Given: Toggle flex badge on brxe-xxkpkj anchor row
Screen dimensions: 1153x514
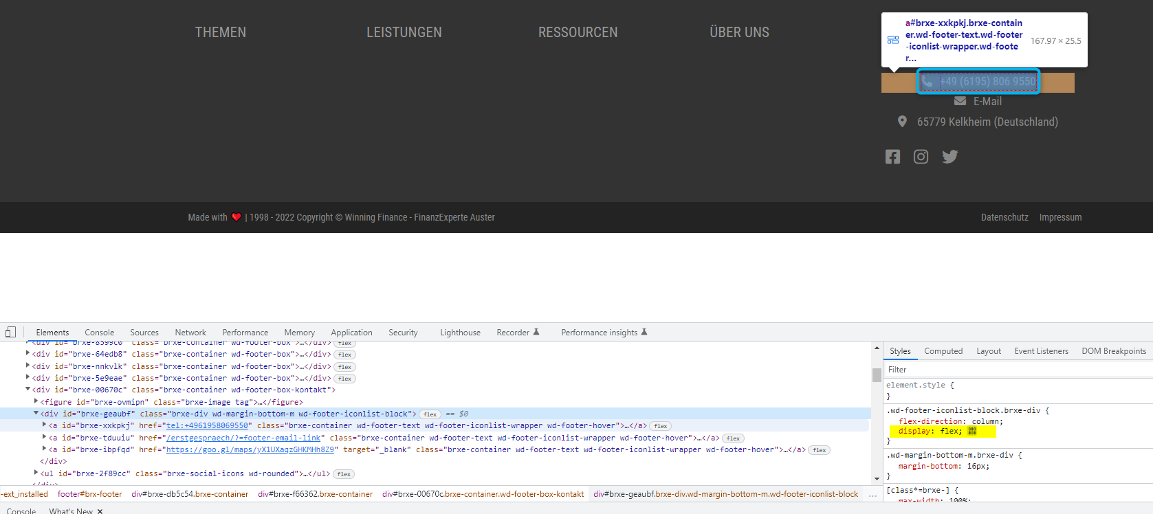Looking at the screenshot, I should 661,426.
